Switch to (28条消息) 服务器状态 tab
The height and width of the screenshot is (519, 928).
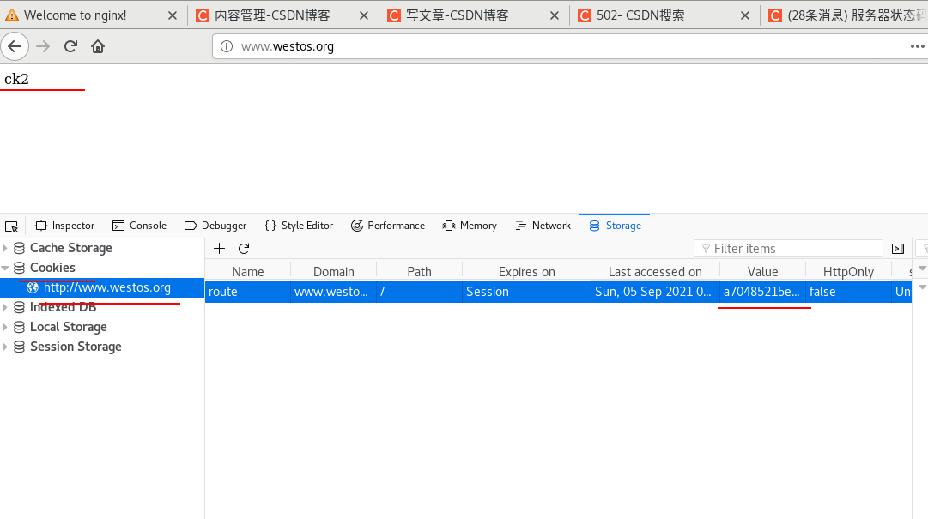(846, 15)
